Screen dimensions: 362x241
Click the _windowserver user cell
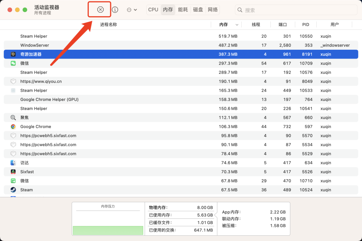[x=335, y=45]
